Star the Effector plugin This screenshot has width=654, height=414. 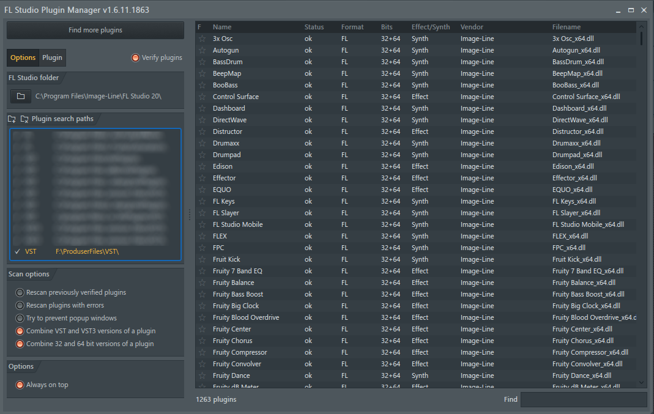(203, 179)
